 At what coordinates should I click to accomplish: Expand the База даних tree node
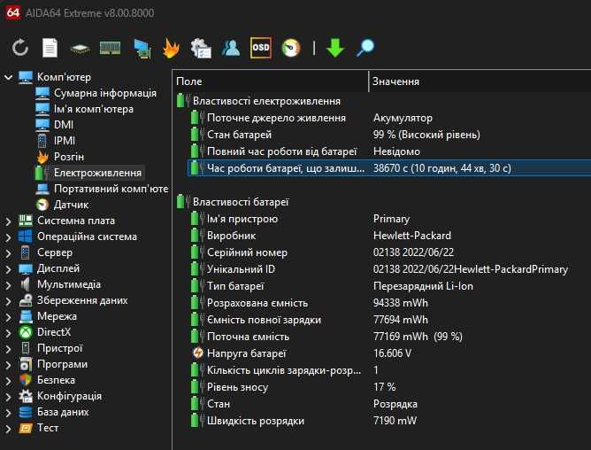tap(8, 412)
